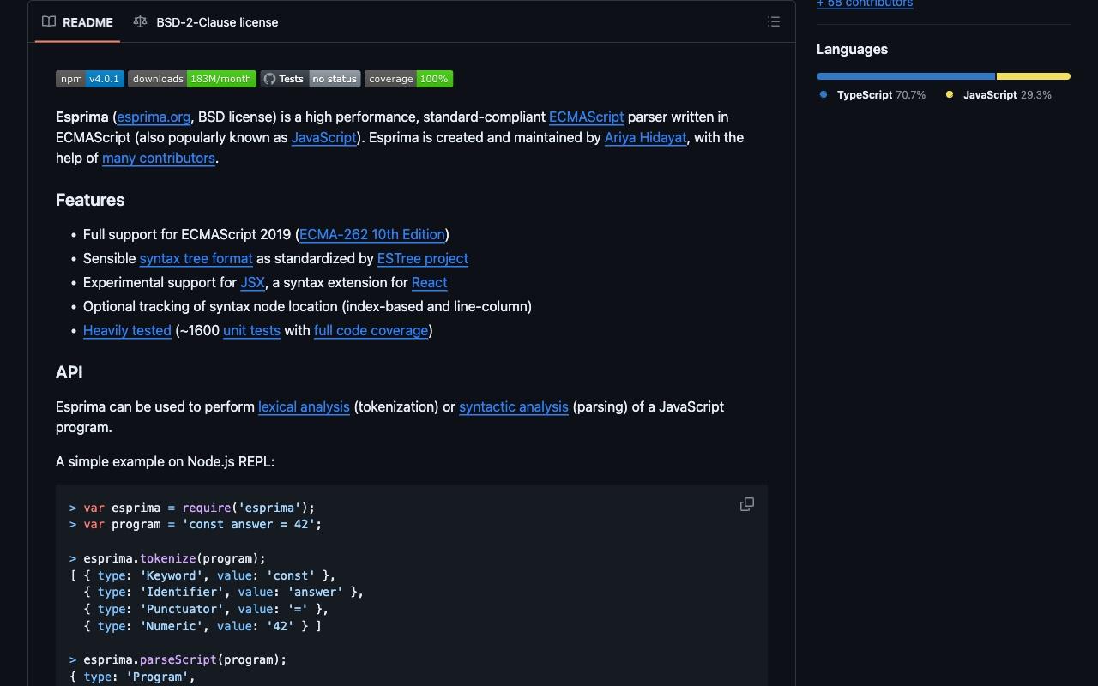
Task: Click the type: 'Keyword' token line
Action: pyautogui.click(x=202, y=575)
